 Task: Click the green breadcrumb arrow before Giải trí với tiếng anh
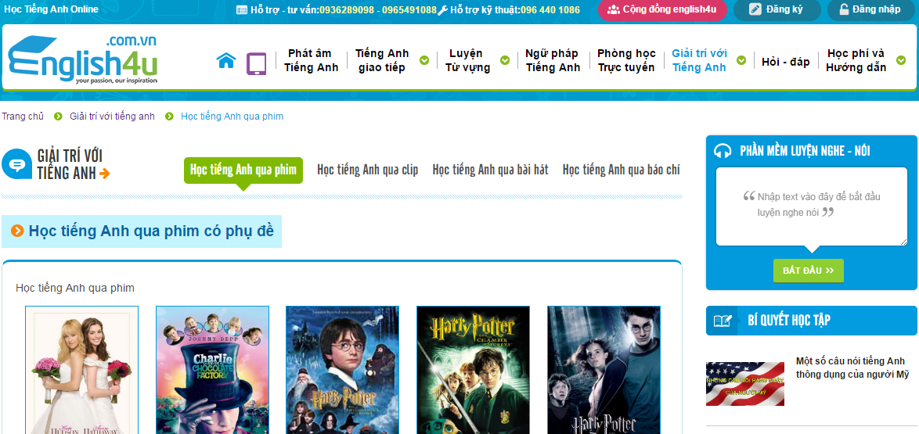coord(58,117)
